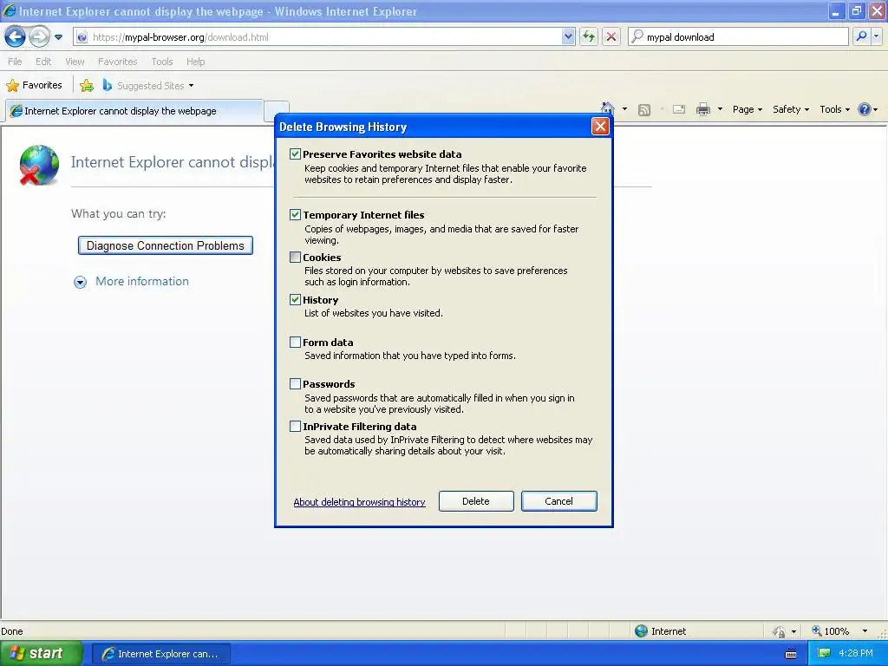Image resolution: width=888 pixels, height=666 pixels.
Task: Click the Print icon
Action: click(702, 109)
